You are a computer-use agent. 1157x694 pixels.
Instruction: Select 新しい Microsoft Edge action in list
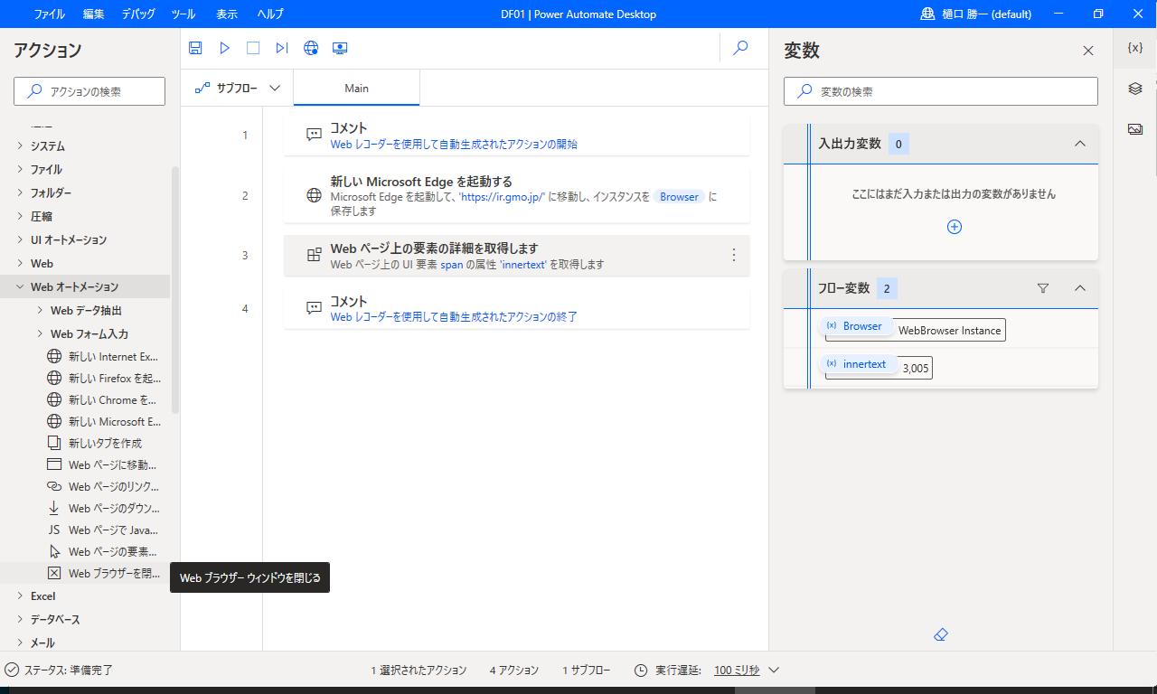pyautogui.click(x=103, y=421)
